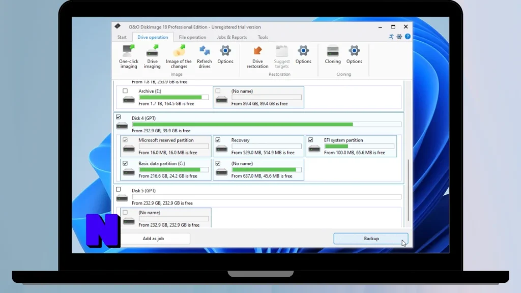Check the Disk 5 (GPT) checkbox
The height and width of the screenshot is (293, 521).
[x=118, y=189]
